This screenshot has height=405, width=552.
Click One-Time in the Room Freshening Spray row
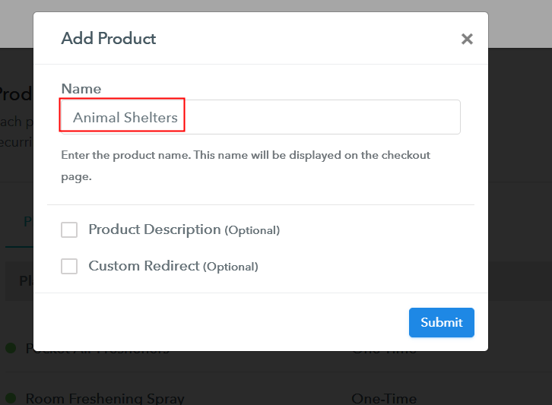tap(384, 399)
